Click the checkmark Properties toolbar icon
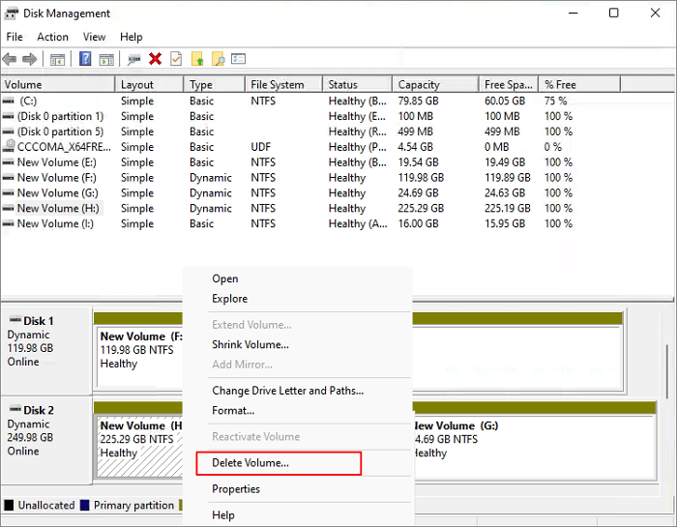This screenshot has width=677, height=527. [x=175, y=60]
